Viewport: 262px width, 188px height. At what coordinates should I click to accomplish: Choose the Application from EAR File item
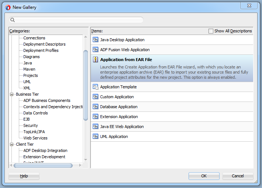tap(172, 68)
